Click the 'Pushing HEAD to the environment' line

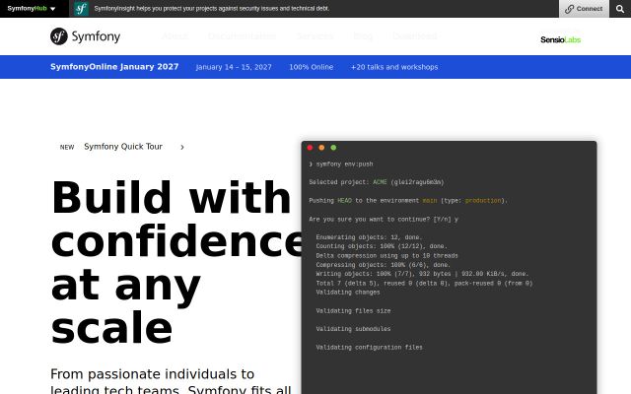pos(408,201)
